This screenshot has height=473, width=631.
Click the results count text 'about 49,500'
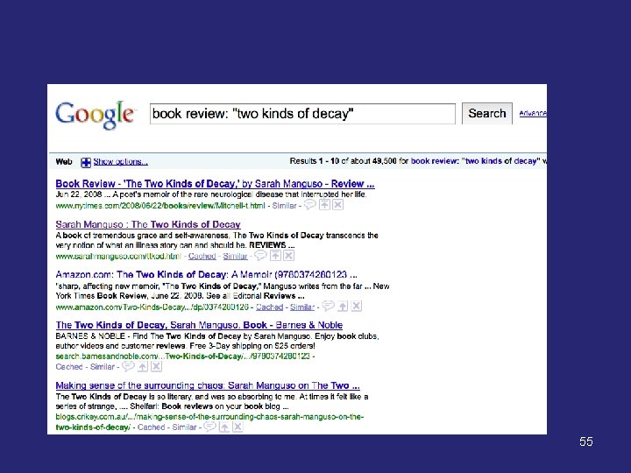click(373, 161)
